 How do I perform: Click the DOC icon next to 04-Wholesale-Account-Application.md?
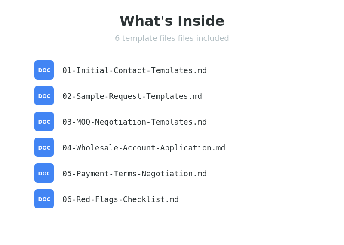pyautogui.click(x=44, y=147)
